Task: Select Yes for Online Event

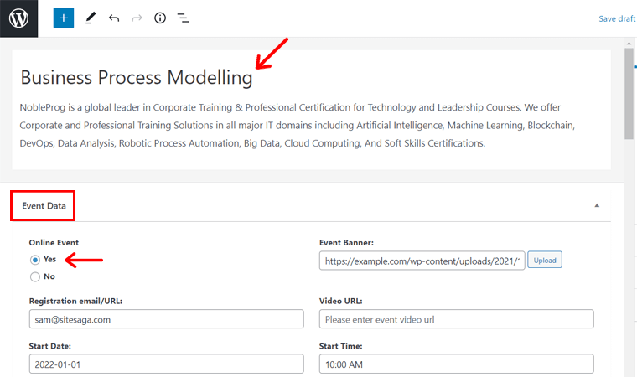Action: pos(35,260)
